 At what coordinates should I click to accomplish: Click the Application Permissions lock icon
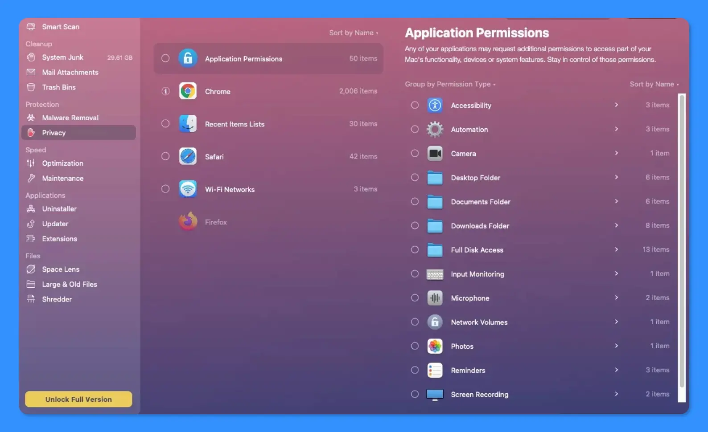(188, 58)
